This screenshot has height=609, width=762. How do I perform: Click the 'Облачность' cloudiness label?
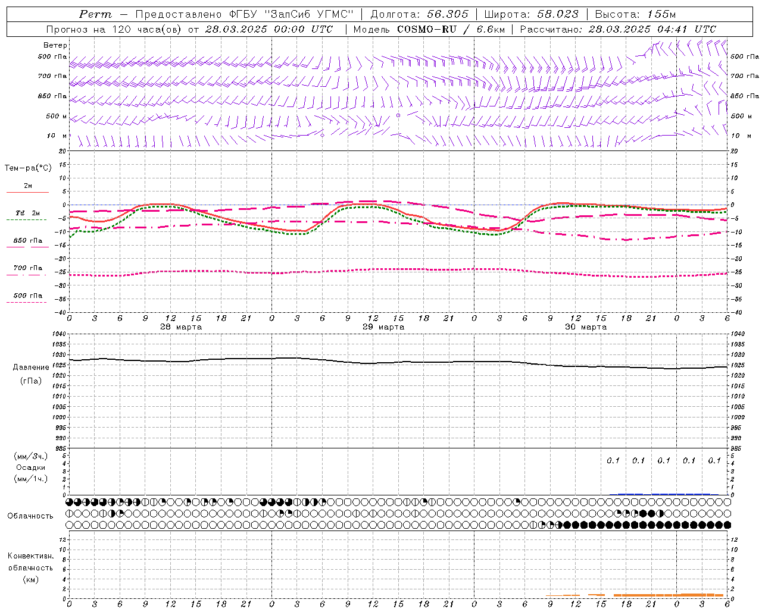tap(30, 516)
